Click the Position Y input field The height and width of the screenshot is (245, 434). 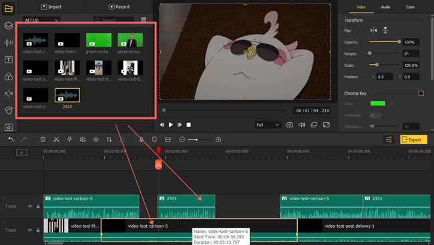pos(411,77)
